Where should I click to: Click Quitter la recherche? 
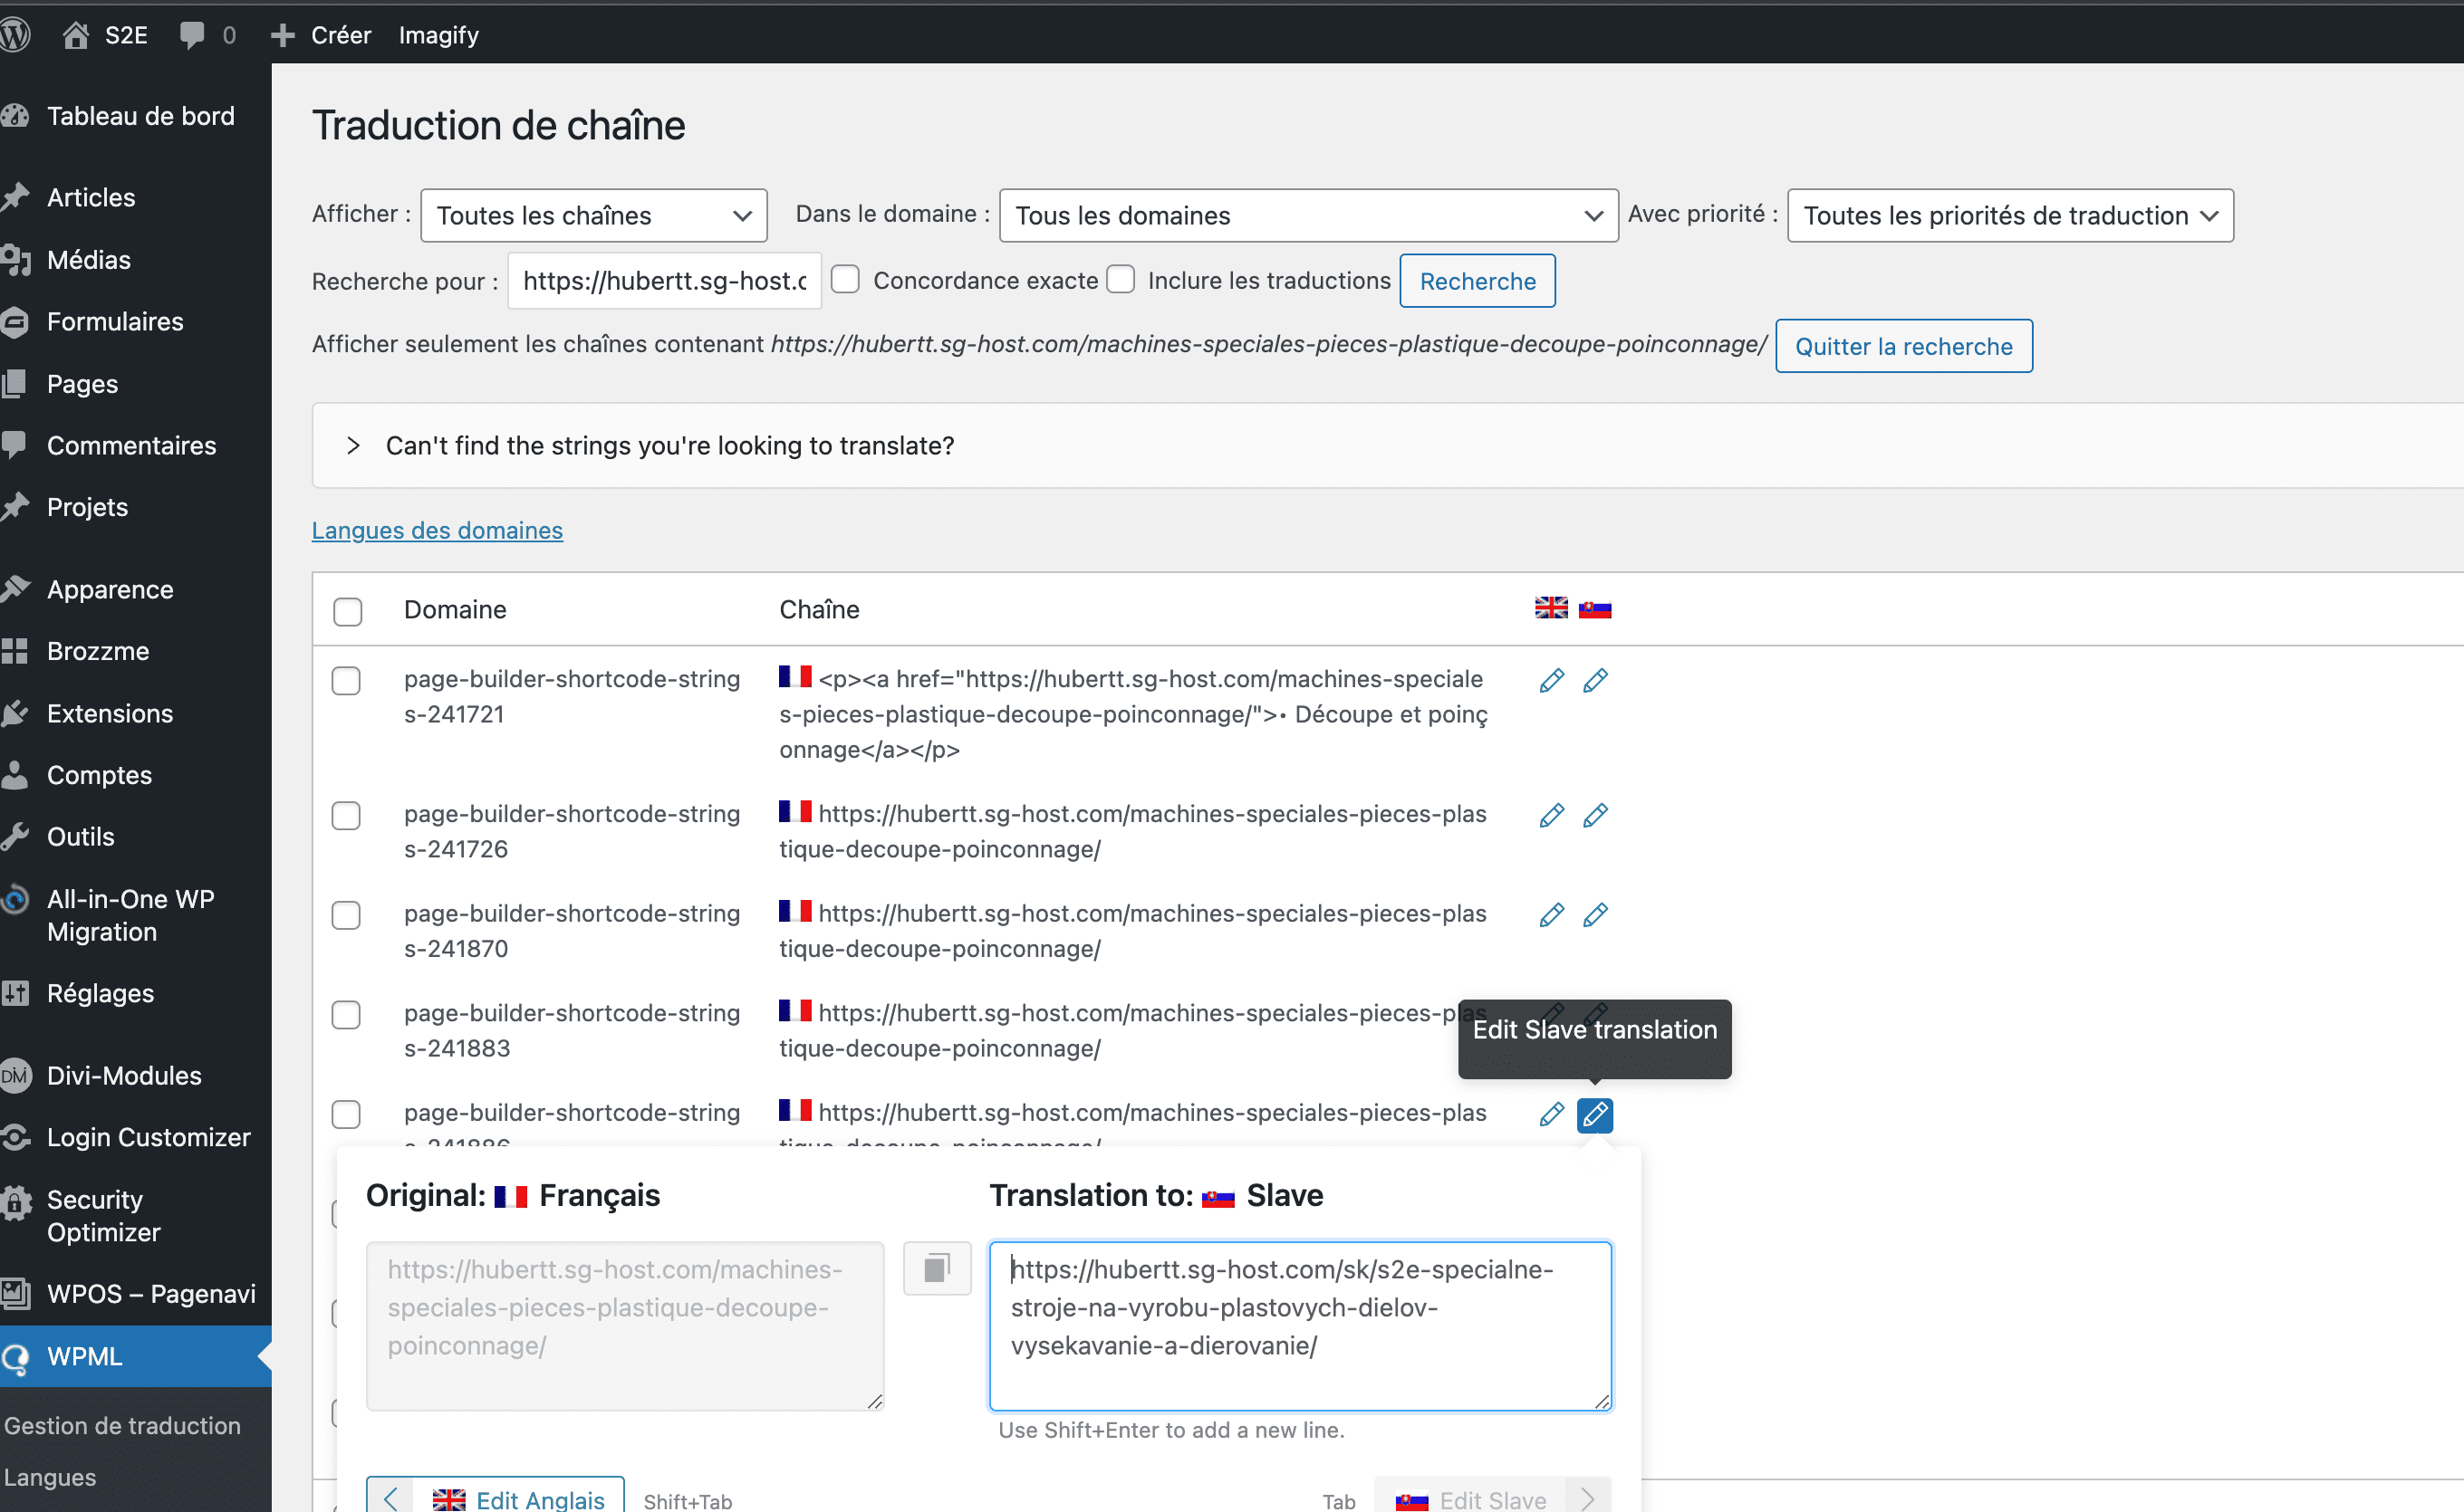(1902, 346)
